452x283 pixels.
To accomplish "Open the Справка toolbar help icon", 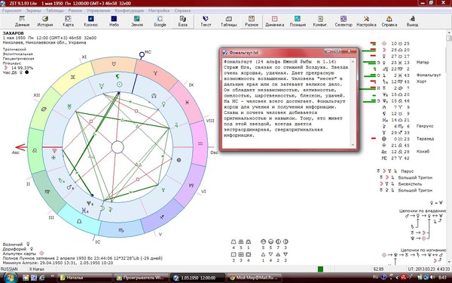I will pyautogui.click(x=389, y=21).
